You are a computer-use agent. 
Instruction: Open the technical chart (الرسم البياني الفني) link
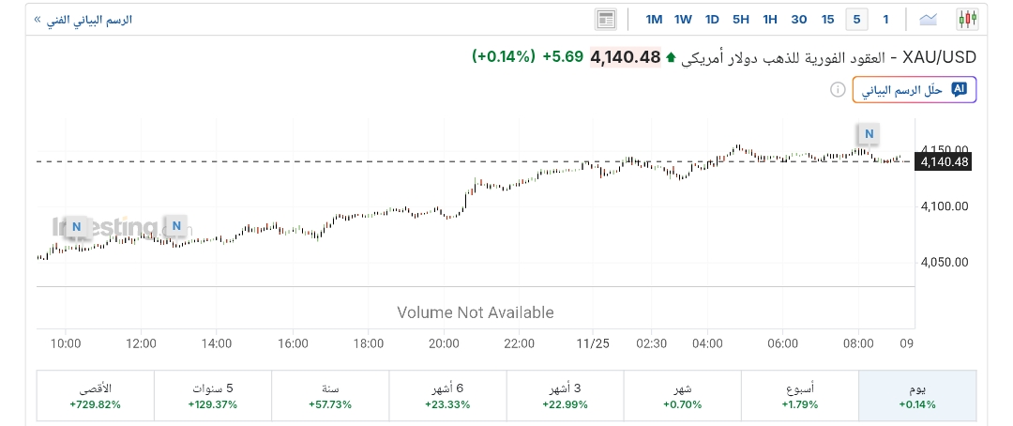pos(83,19)
